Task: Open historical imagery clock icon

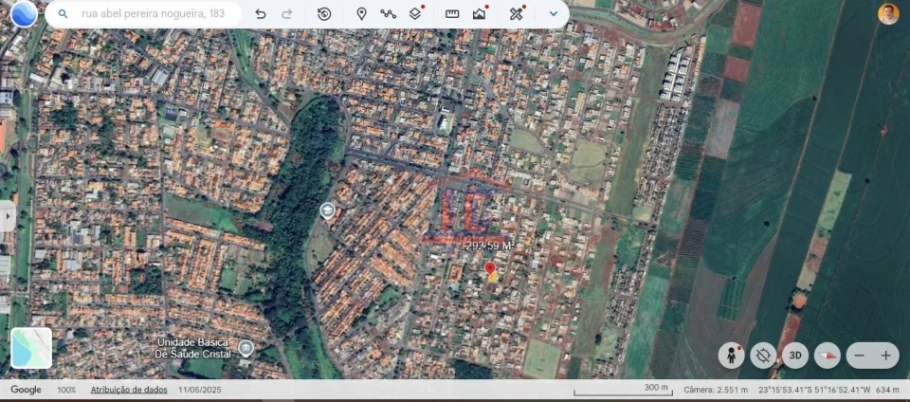Action: [x=324, y=14]
